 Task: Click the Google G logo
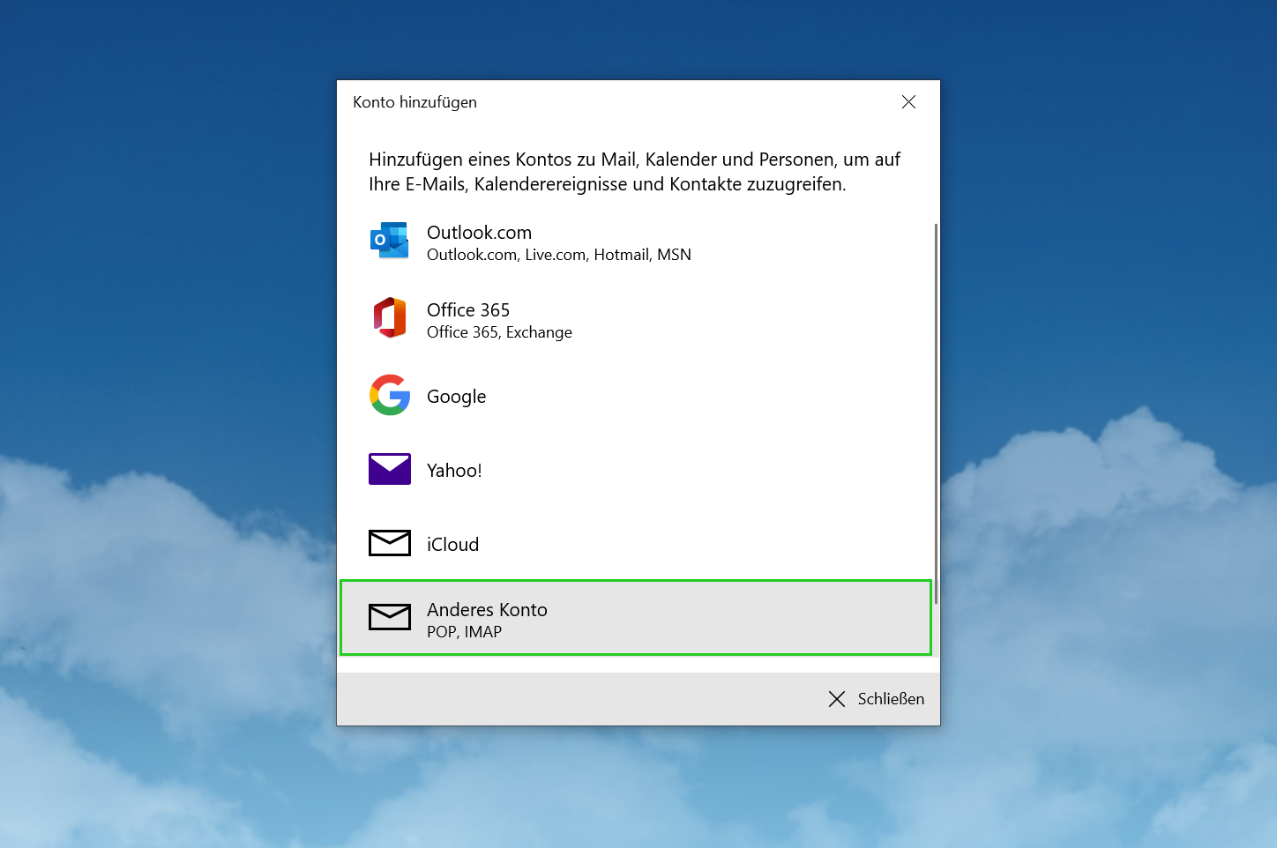pos(390,395)
